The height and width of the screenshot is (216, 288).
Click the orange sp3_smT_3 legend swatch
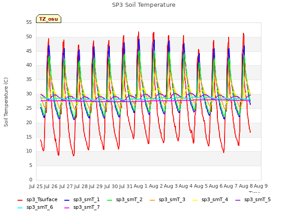pyautogui.click(x=152, y=200)
